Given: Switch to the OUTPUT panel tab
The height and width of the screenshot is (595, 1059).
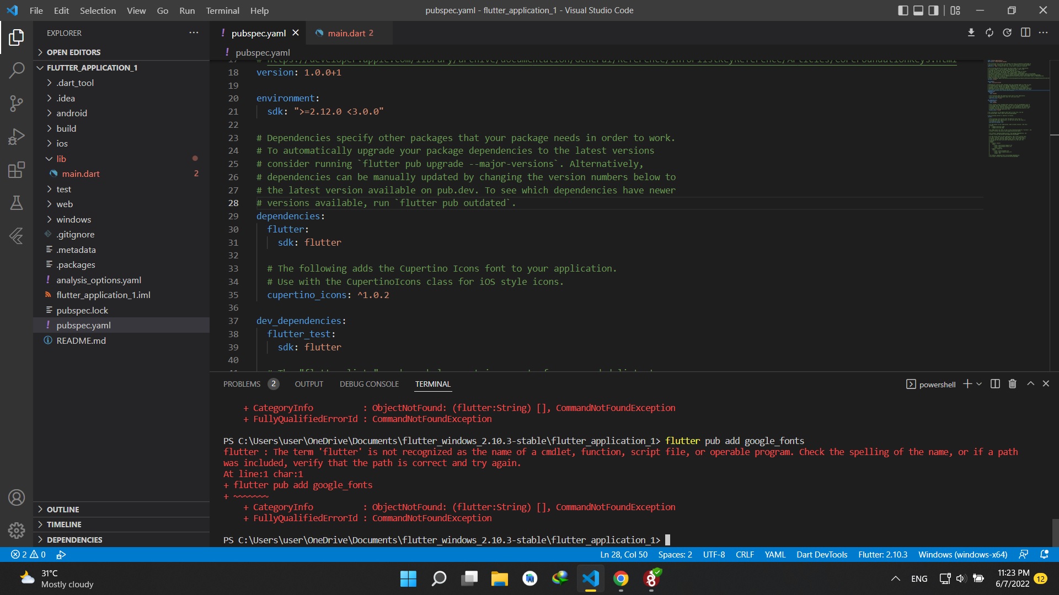Looking at the screenshot, I should [309, 384].
